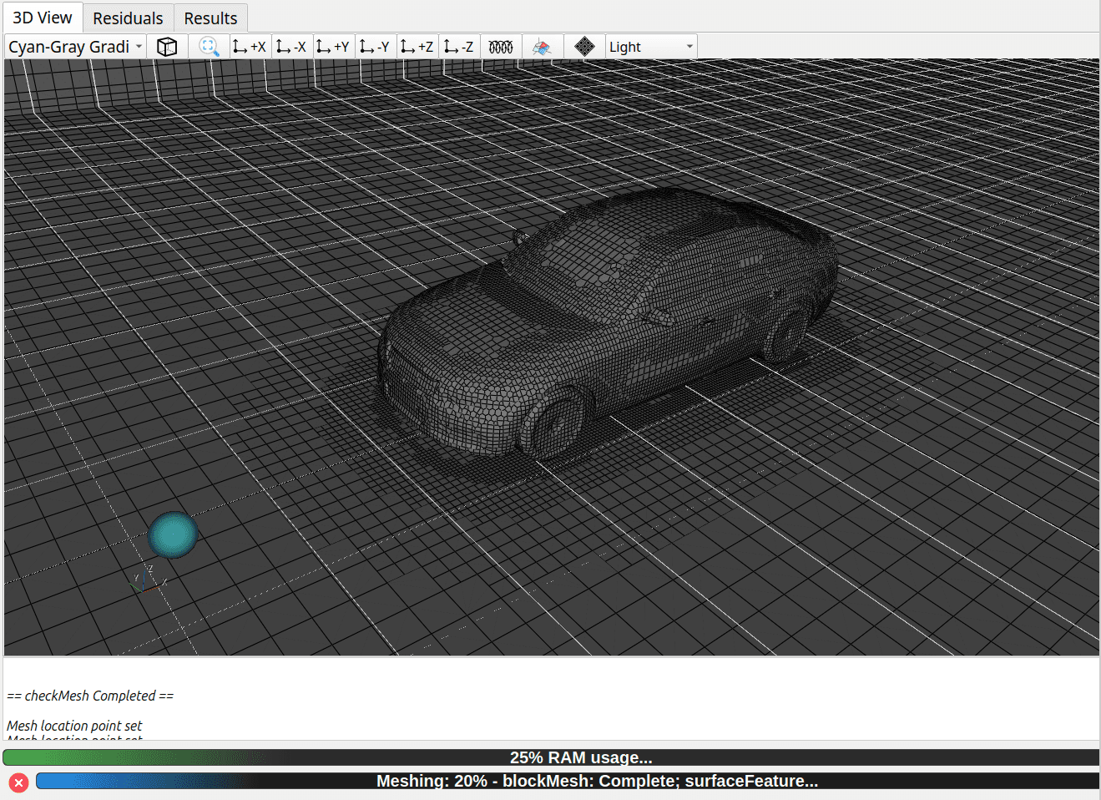
Task: Click the diamond mesh grid icon
Action: point(584,47)
